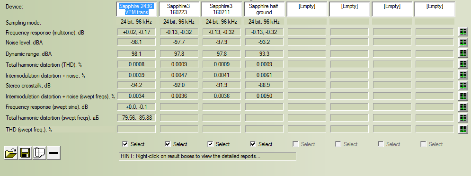Click the last [Empty] device slot

click(435, 9)
